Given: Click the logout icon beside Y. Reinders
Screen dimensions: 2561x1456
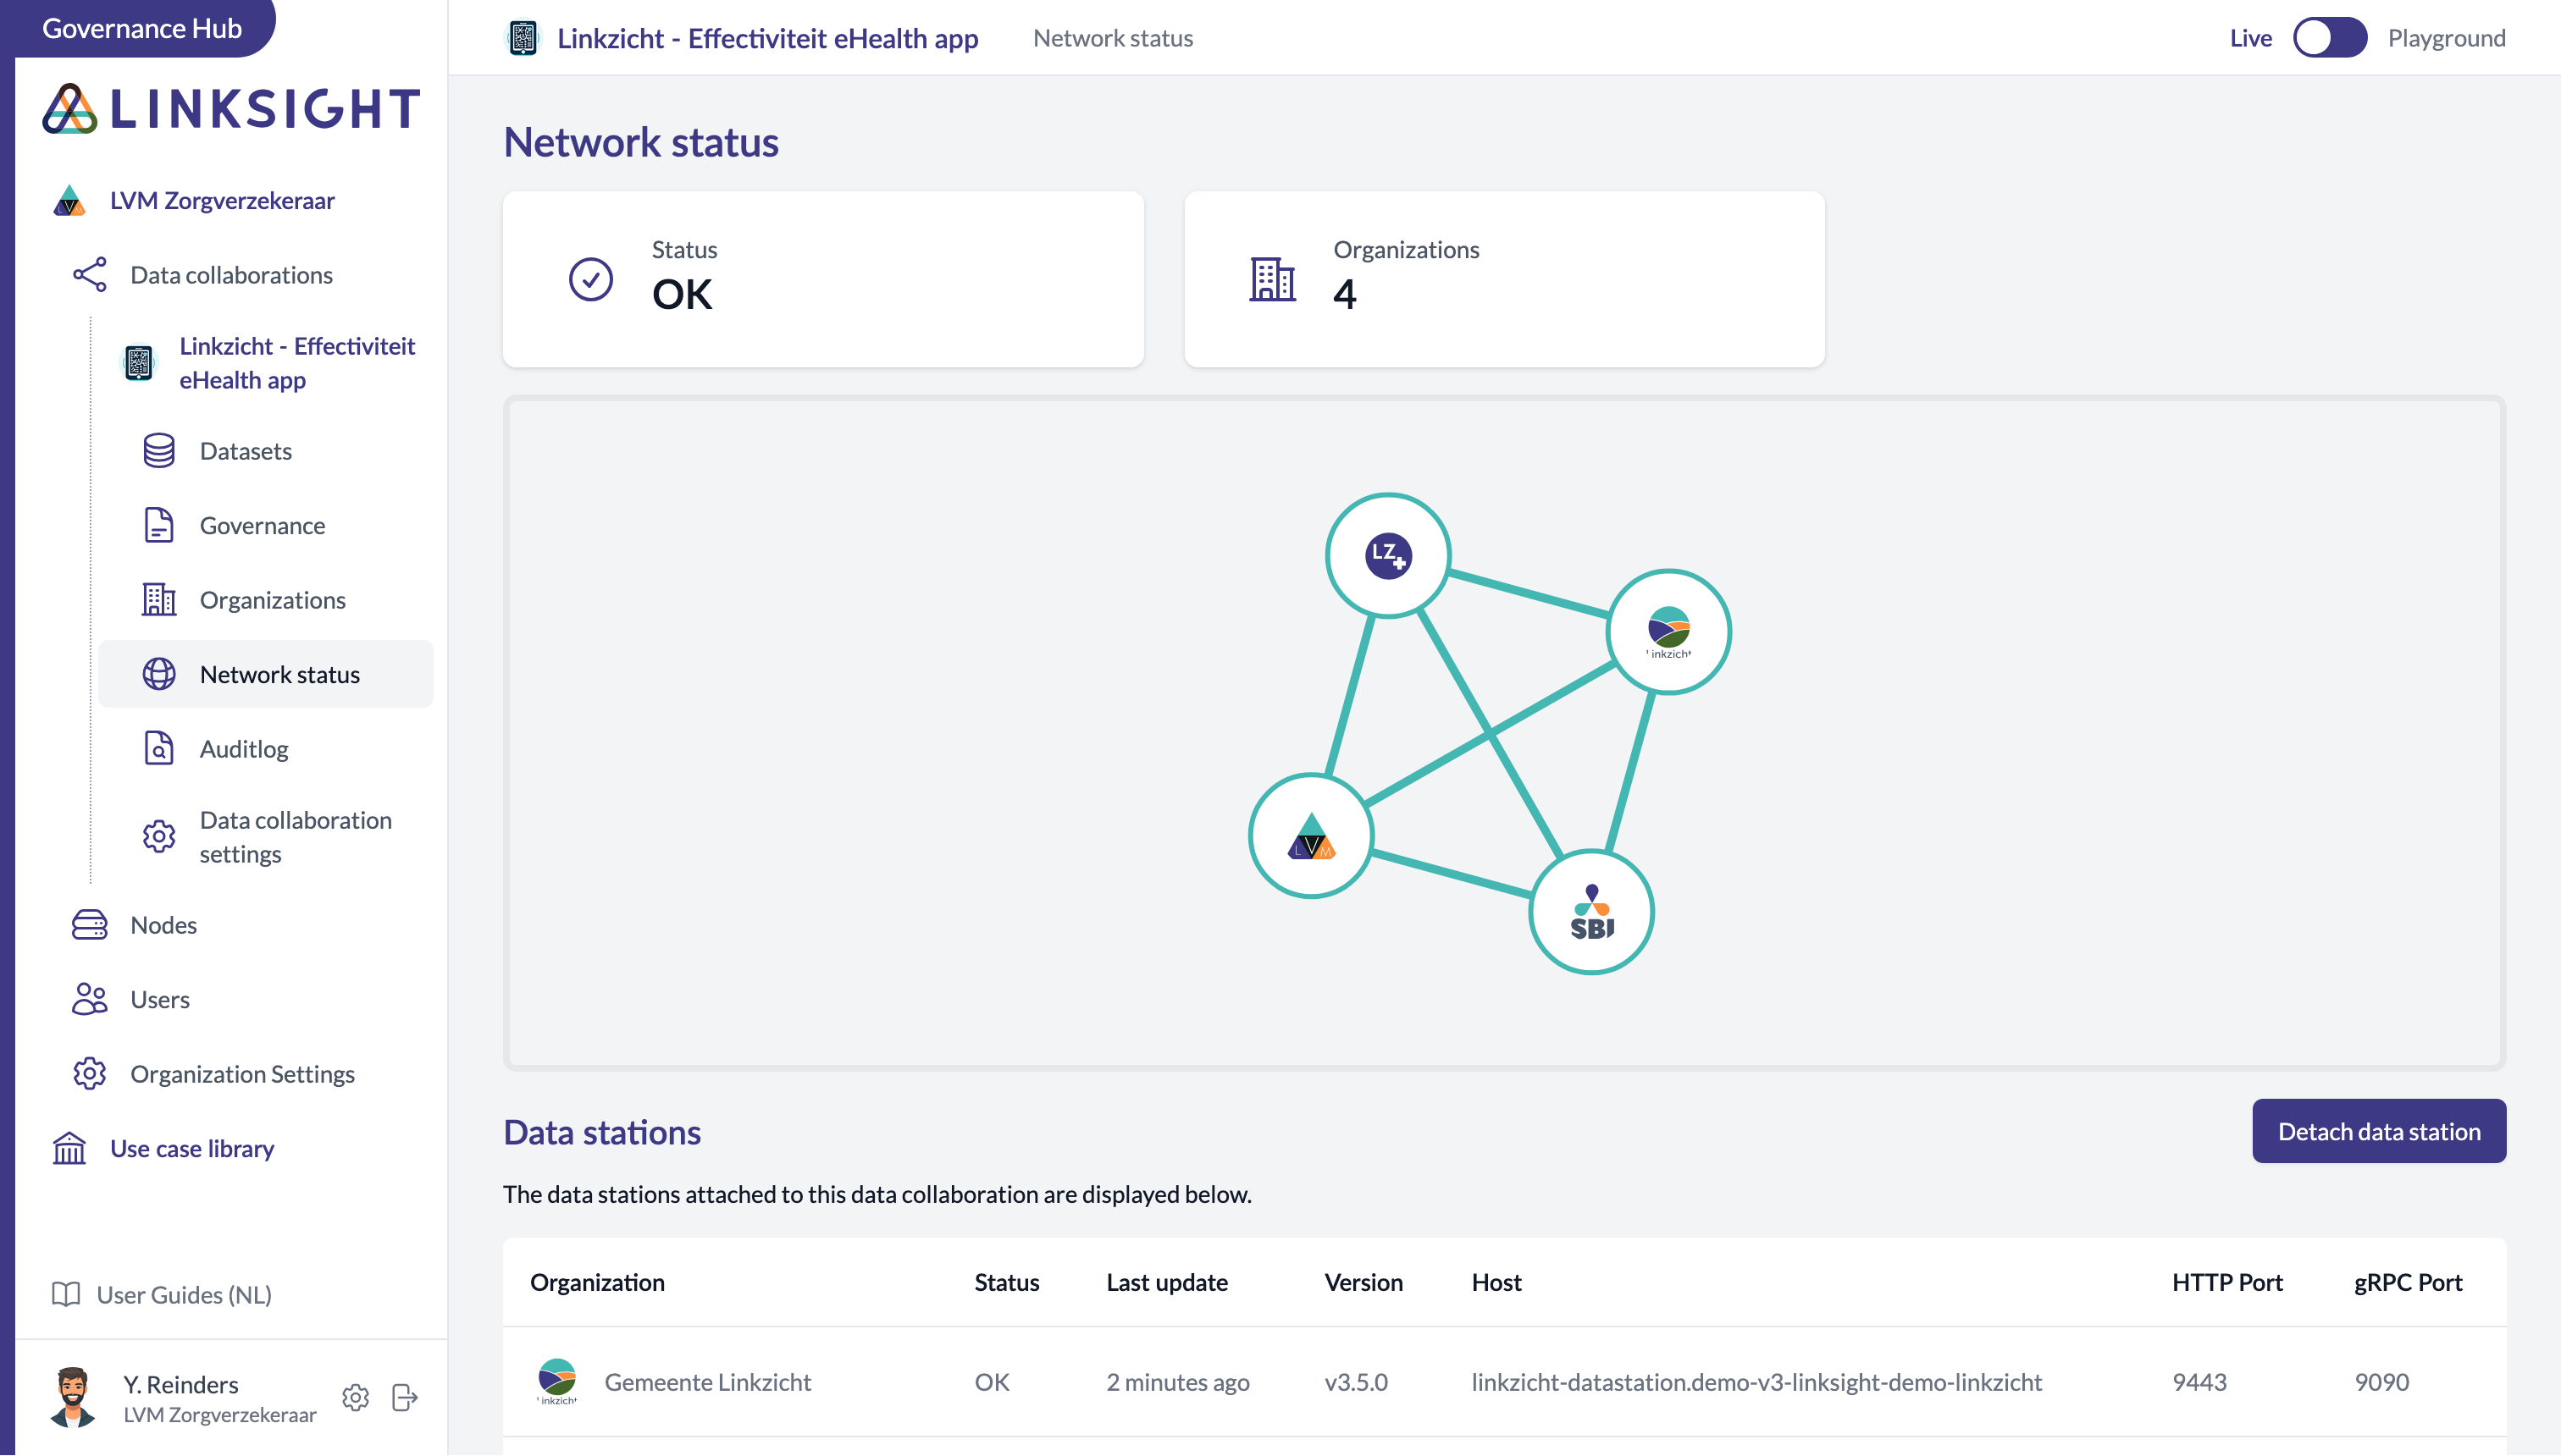Looking at the screenshot, I should click(404, 1397).
